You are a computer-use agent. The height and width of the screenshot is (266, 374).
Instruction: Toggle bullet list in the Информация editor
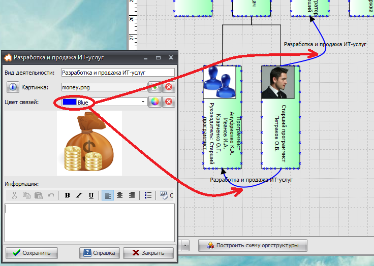coord(148,195)
